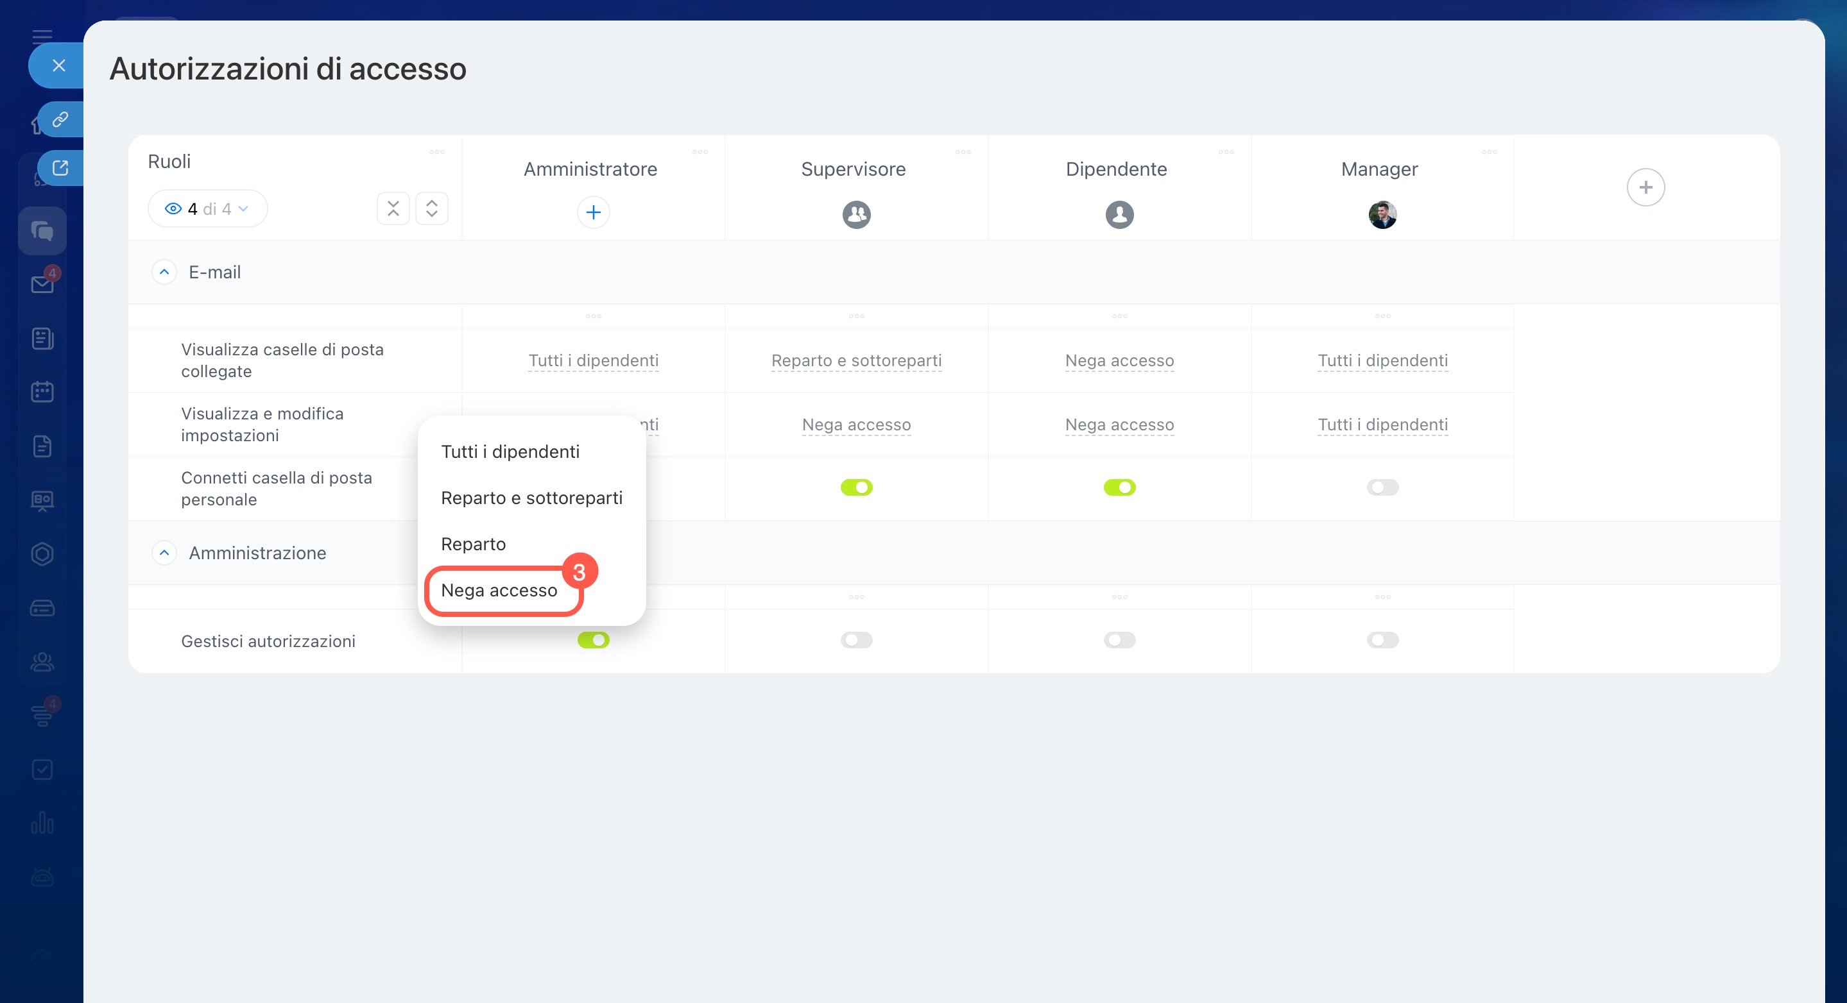This screenshot has width=1847, height=1003.
Task: Click Supervisore's Reparto e sottoreparti link
Action: (x=856, y=360)
